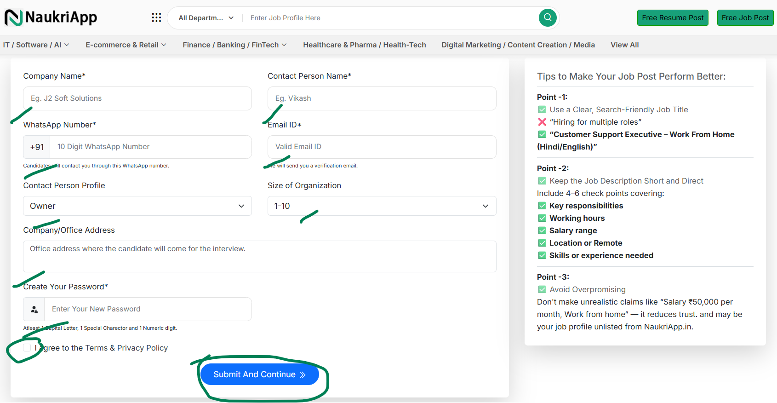Image resolution: width=777 pixels, height=403 pixels.
Task: Open IT / Software / AI menu
Action: (36, 45)
